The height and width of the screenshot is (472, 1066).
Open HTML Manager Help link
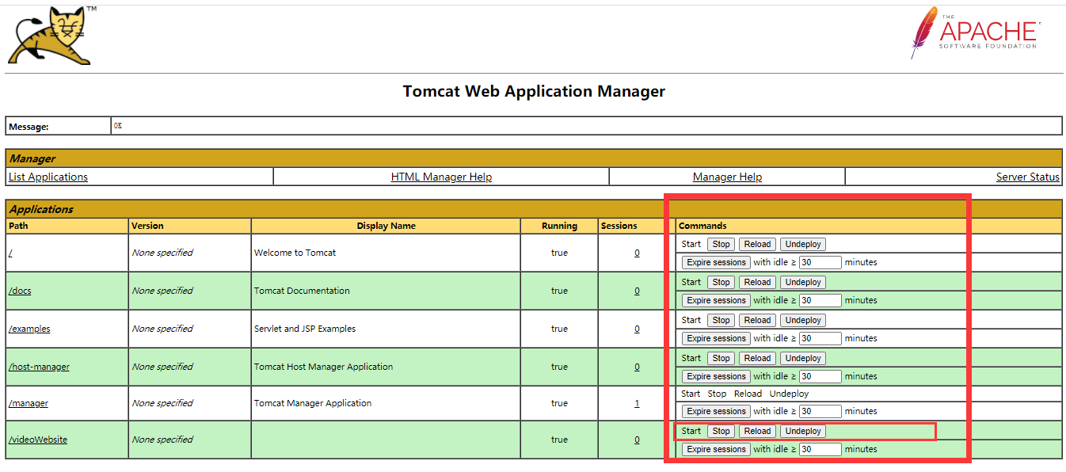pyautogui.click(x=441, y=177)
